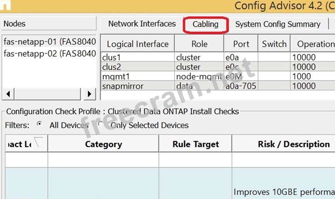
Task: Select the snapmirror logical interface cell
Action: click(x=138, y=86)
